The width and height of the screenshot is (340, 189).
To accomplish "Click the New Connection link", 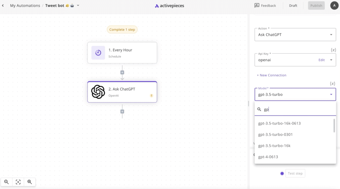I will (x=271, y=75).
